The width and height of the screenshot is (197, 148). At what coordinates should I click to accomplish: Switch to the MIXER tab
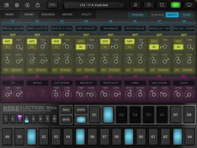click(9, 14)
